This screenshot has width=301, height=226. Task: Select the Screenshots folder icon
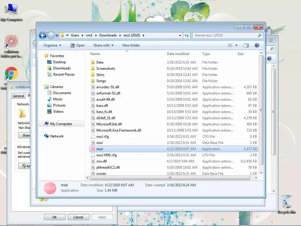pyautogui.click(x=93, y=68)
